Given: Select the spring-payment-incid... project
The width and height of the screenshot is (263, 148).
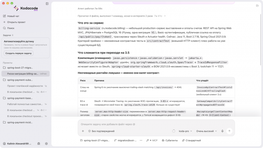Looking at the screenshot, I should click(20, 122).
